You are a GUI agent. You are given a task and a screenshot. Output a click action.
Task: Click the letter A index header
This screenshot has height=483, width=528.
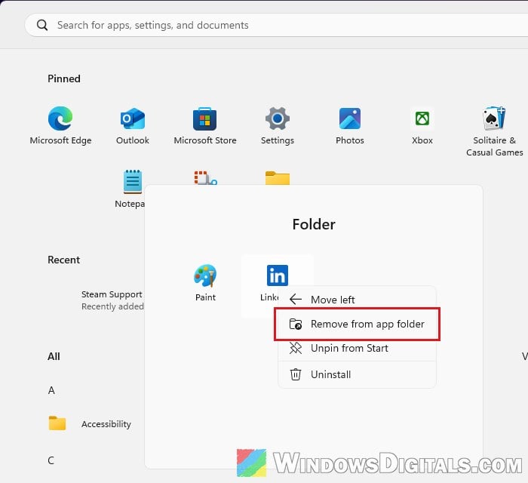tap(51, 390)
